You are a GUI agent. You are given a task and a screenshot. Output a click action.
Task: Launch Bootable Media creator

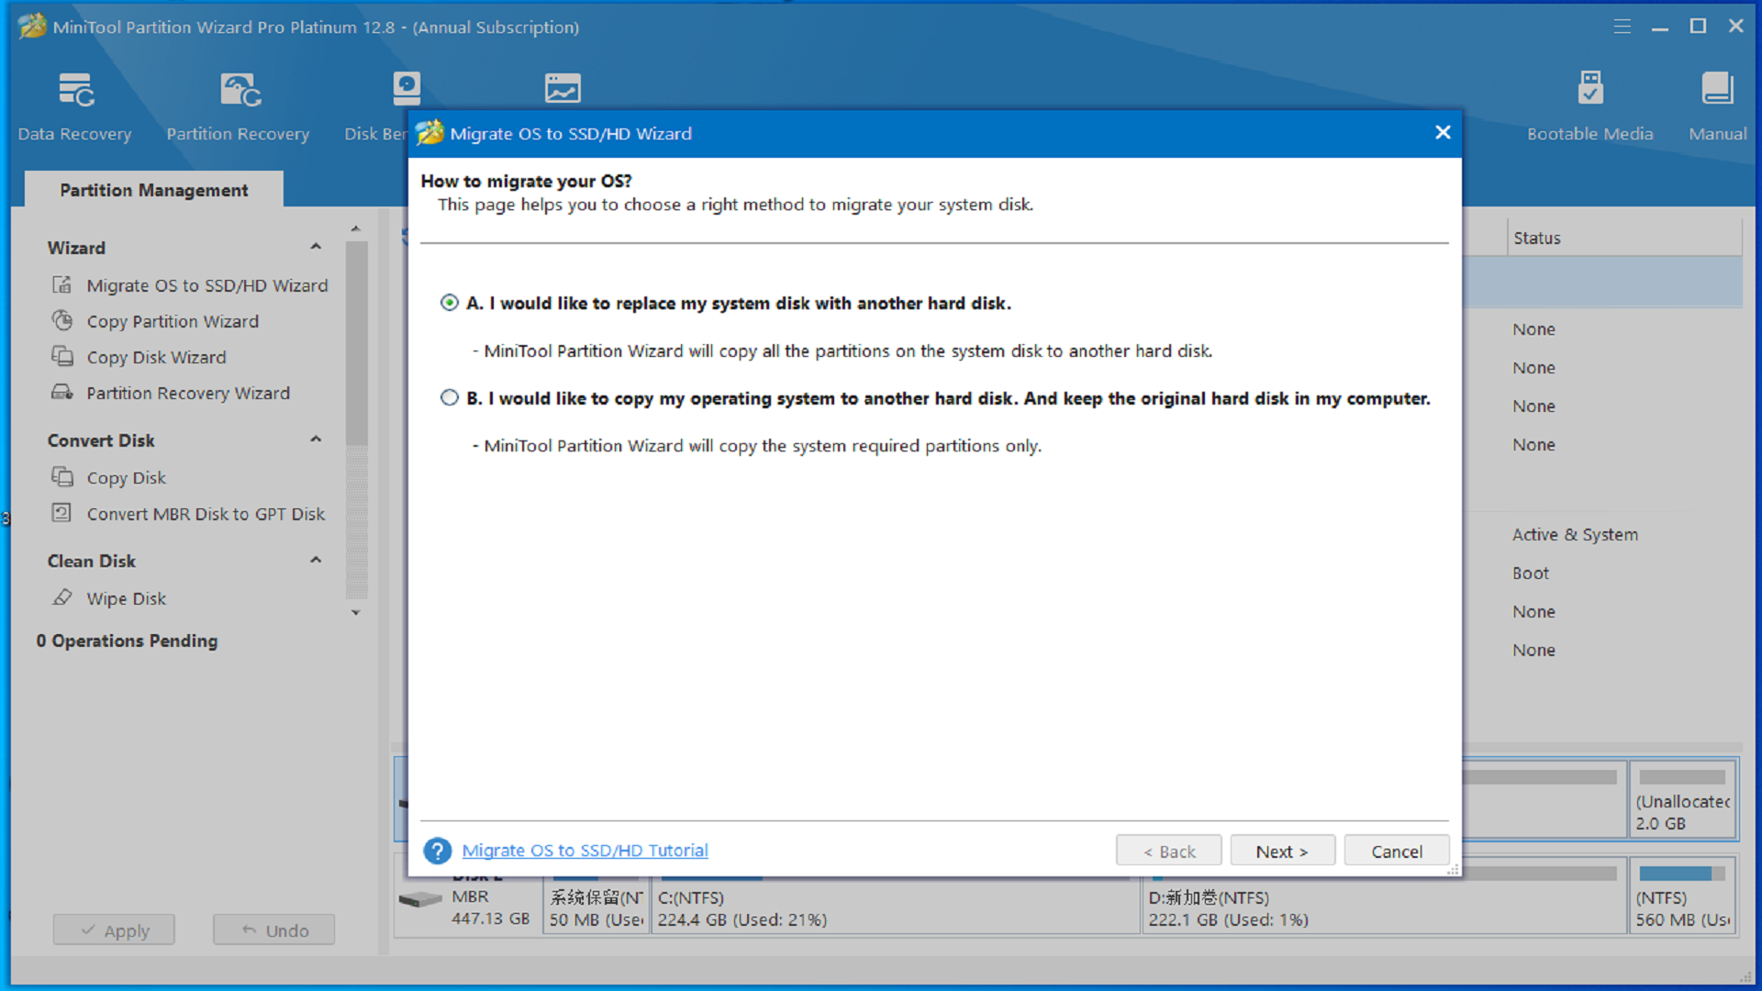(1589, 104)
